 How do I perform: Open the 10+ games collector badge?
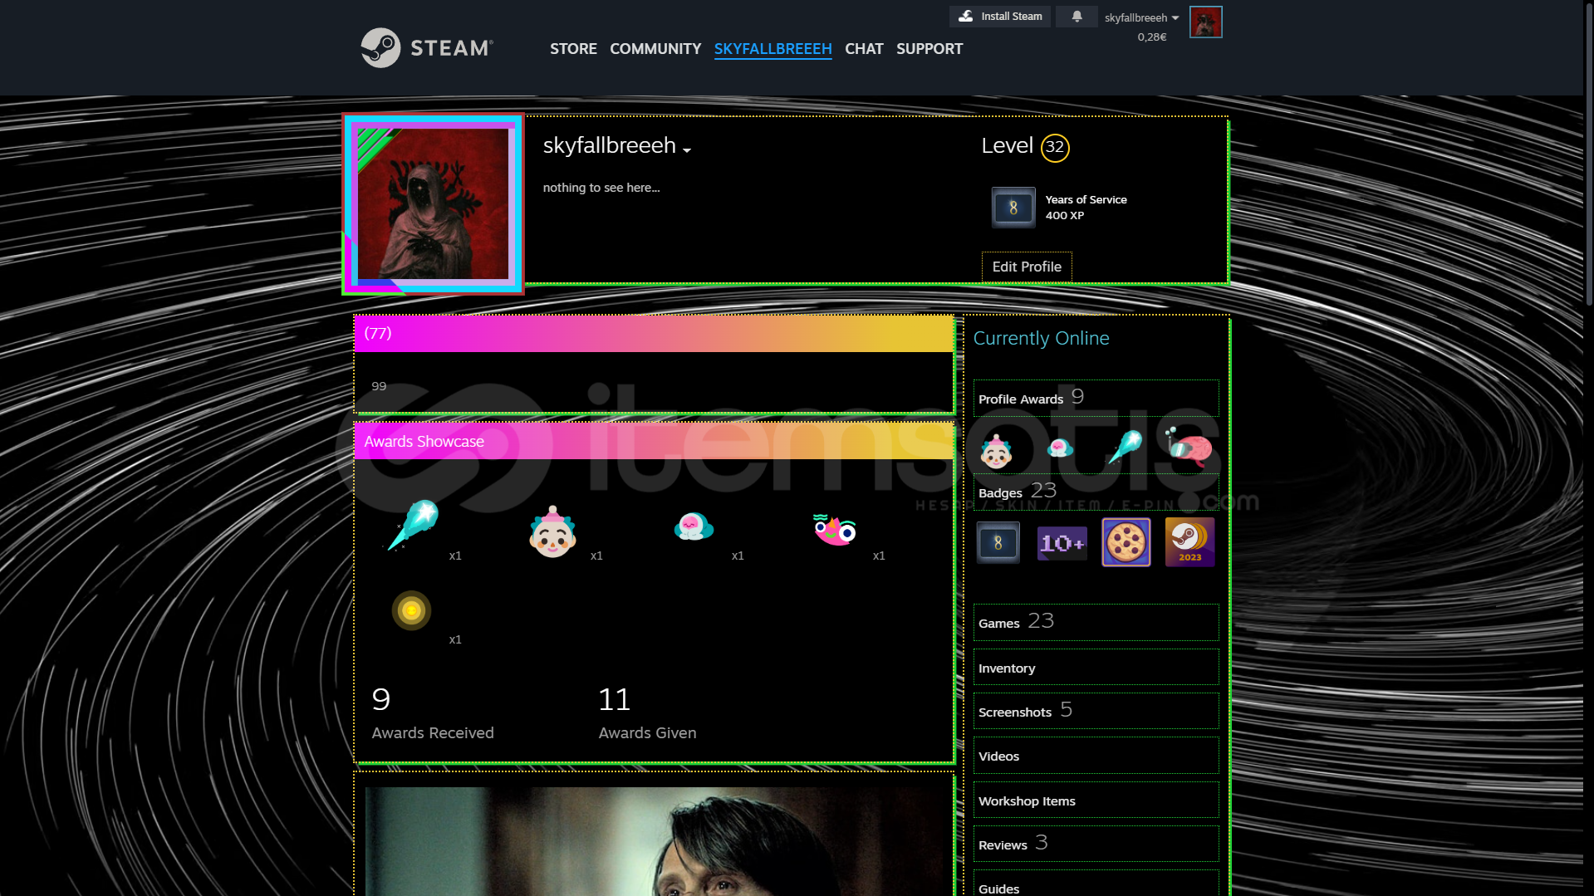(1062, 543)
